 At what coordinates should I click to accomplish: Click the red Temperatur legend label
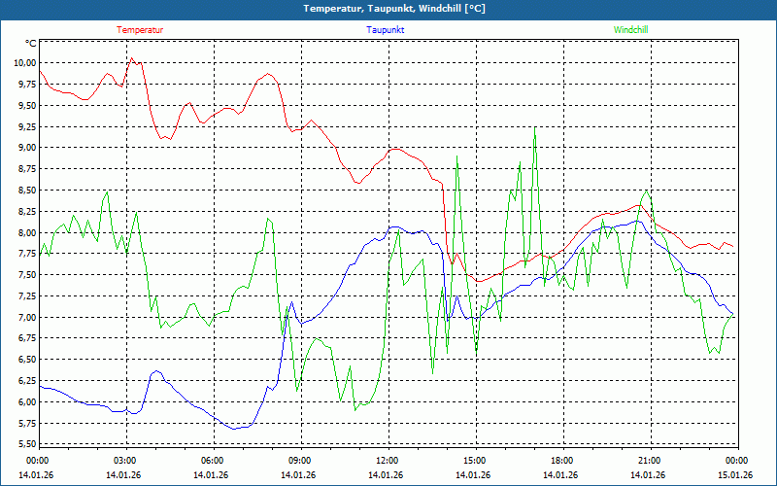(x=140, y=30)
